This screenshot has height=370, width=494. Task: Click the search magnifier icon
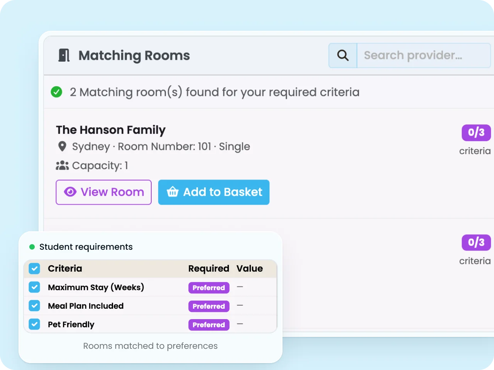343,55
